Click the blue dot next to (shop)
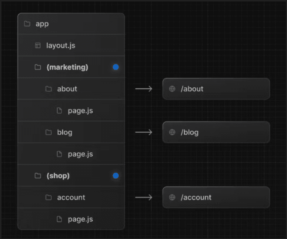Image resolution: width=287 pixels, height=239 pixels. (116, 176)
